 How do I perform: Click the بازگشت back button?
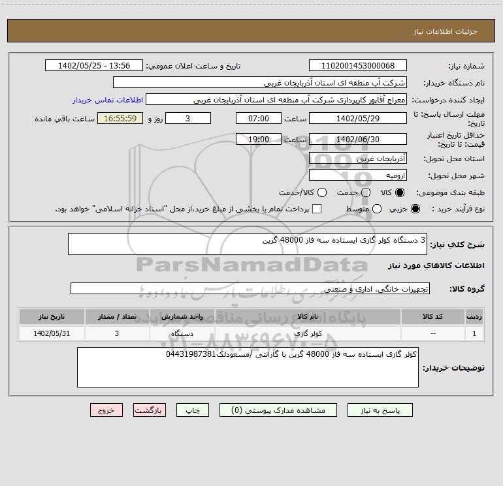coord(150,410)
